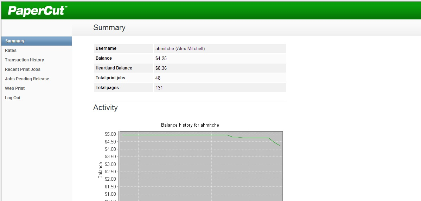Click the Activity section heading
This screenshot has height=201, width=421.
(105, 108)
